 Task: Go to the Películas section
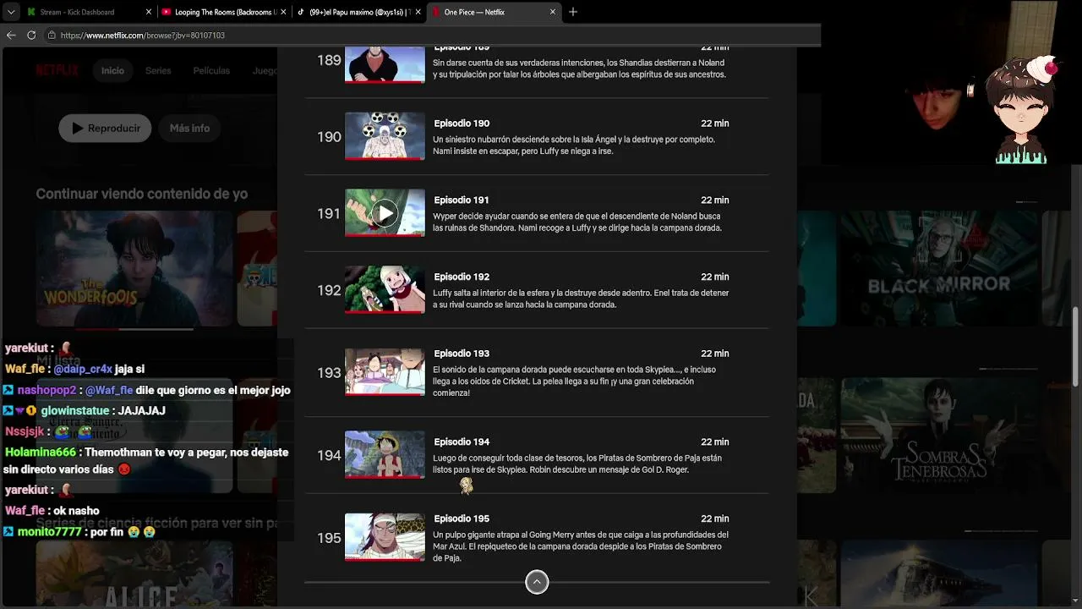[x=211, y=70]
